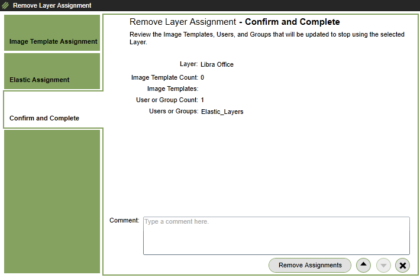The width and height of the screenshot is (420, 278).
Task: Open the Image Template Assignment tab
Action: click(53, 41)
